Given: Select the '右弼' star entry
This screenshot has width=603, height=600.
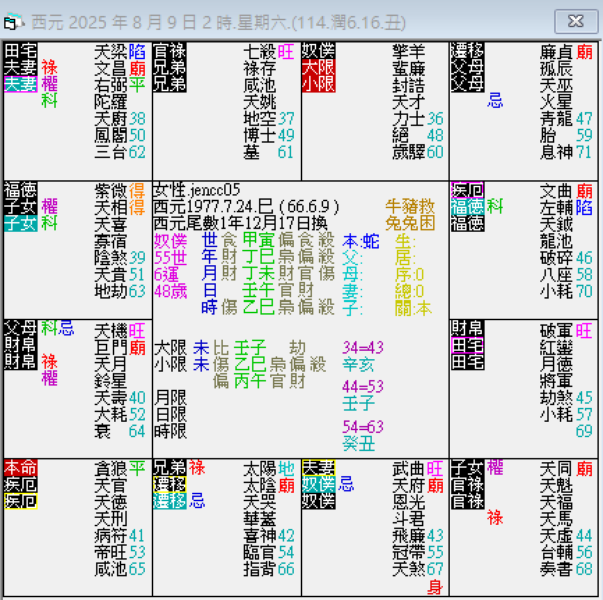Looking at the screenshot, I should click(x=111, y=86).
